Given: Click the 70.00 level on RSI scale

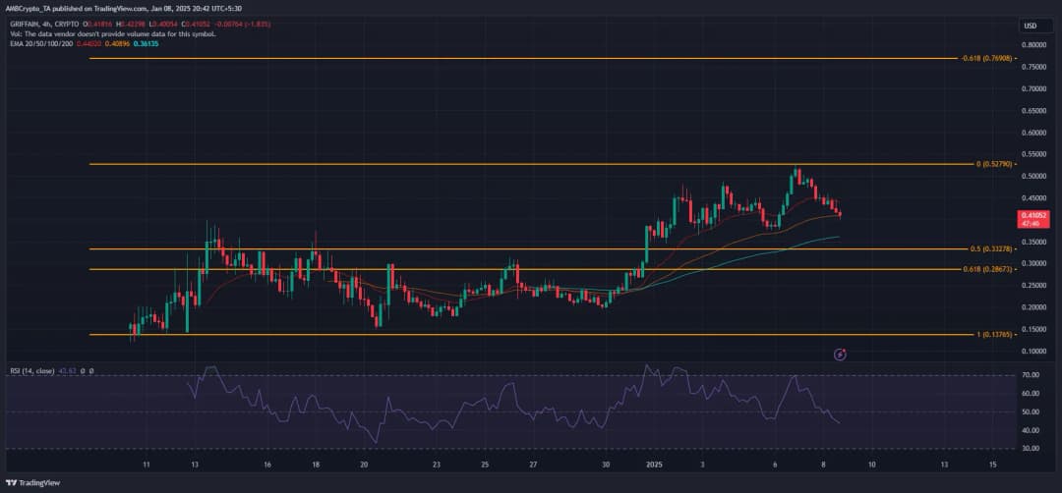Looking at the screenshot, I should click(1032, 375).
